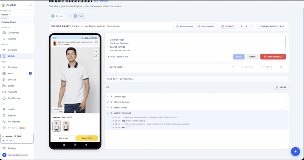Tap the Android recent apps square icon
Screen dimensions: 304x160
pos(64,145)
